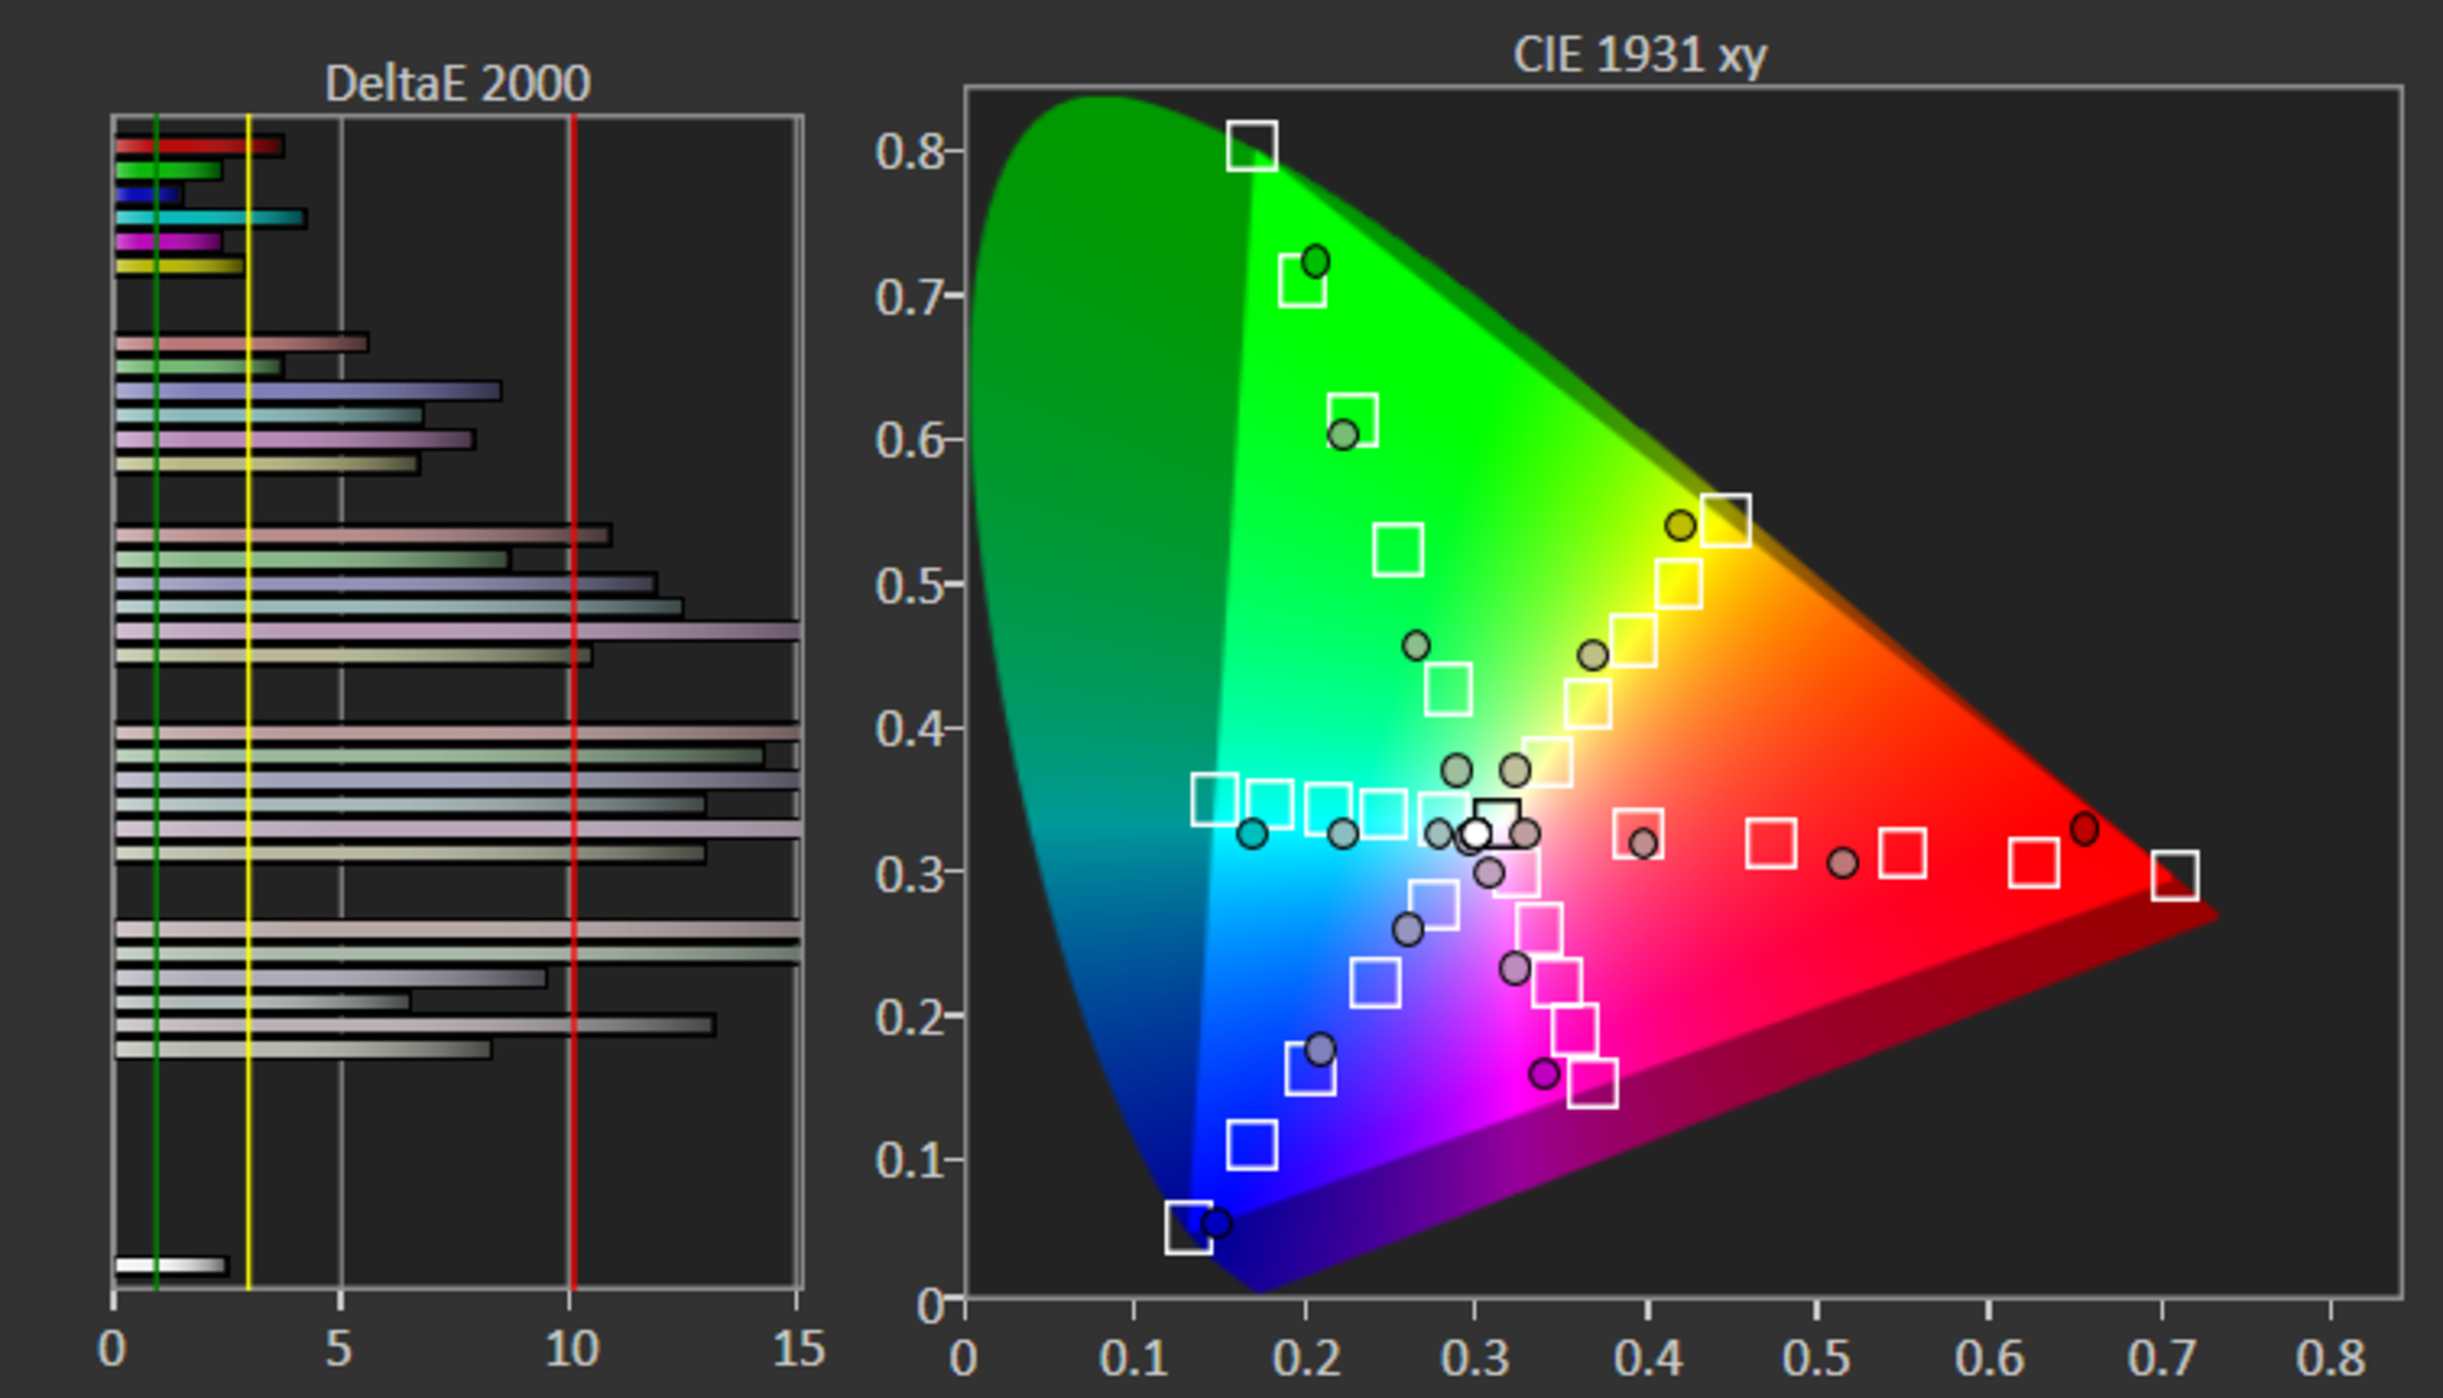Viewport: 2443px width, 1398px height.
Task: Click the dark red measured circle
Action: click(x=2084, y=829)
